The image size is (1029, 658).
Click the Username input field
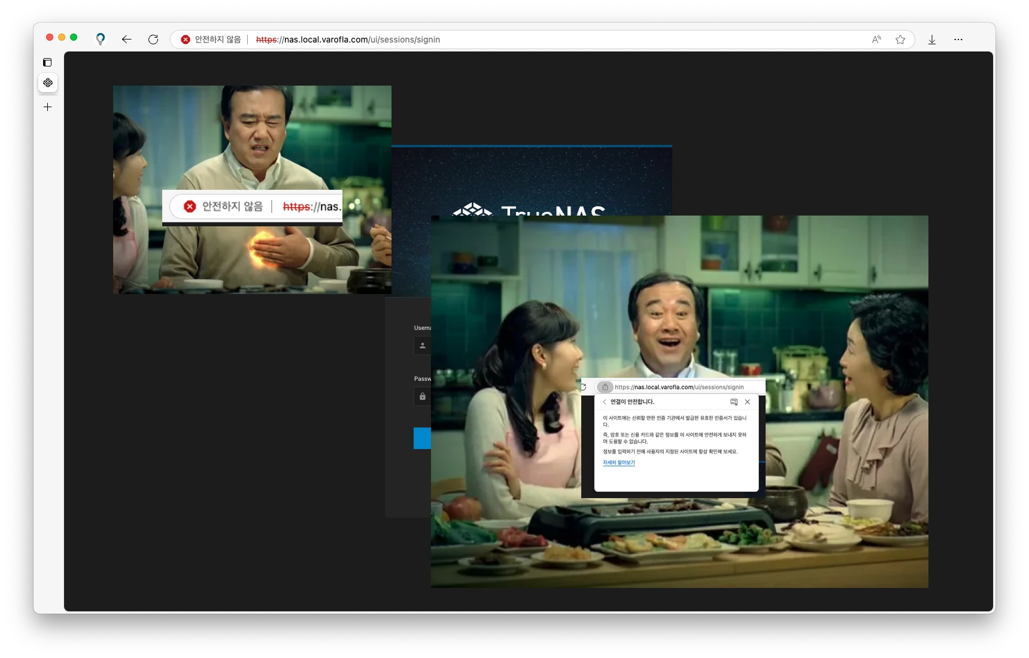423,345
